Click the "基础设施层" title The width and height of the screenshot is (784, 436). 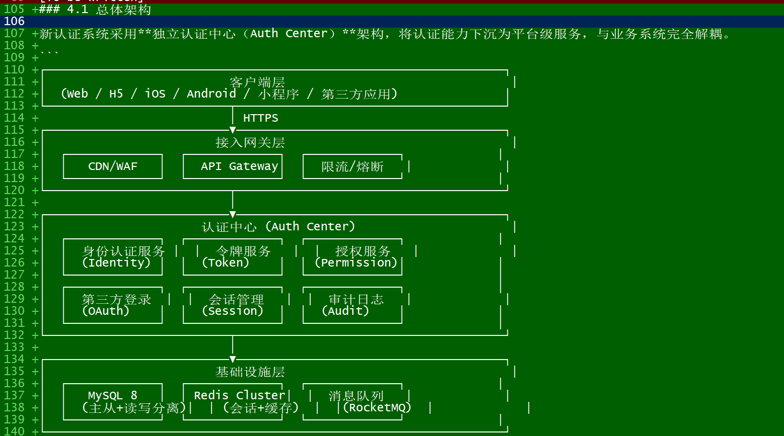250,372
